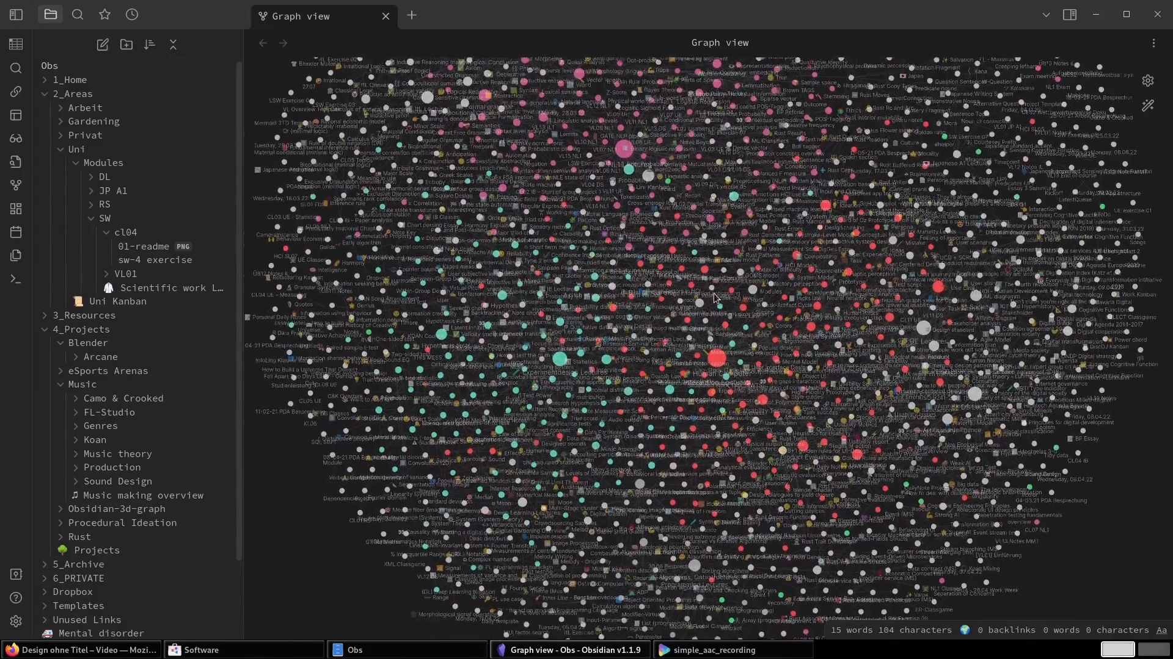Image resolution: width=1173 pixels, height=659 pixels.
Task: Collapse all folders in explorer
Action: click(x=173, y=45)
